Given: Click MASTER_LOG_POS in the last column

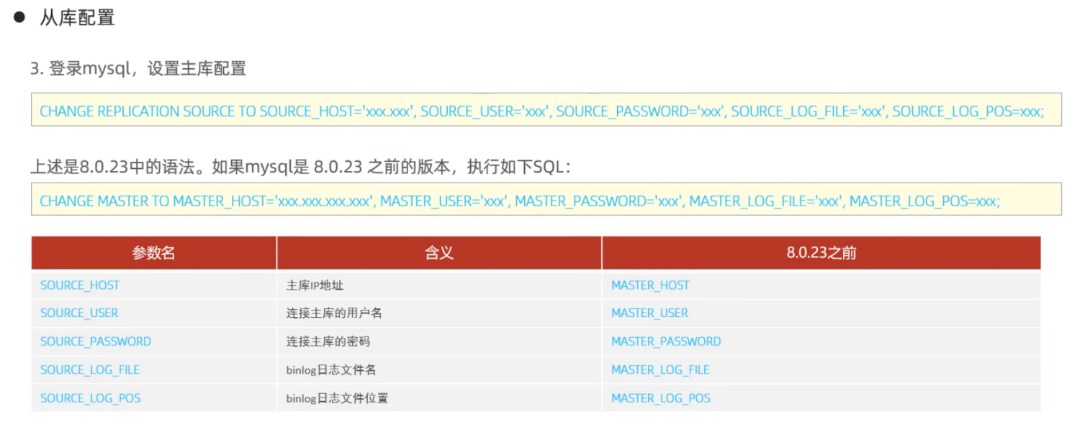Looking at the screenshot, I should pos(661,398).
